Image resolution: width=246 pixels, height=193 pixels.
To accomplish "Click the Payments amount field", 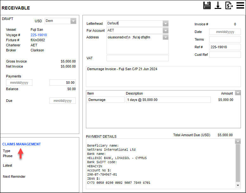I will pyautogui.click(x=62, y=83).
